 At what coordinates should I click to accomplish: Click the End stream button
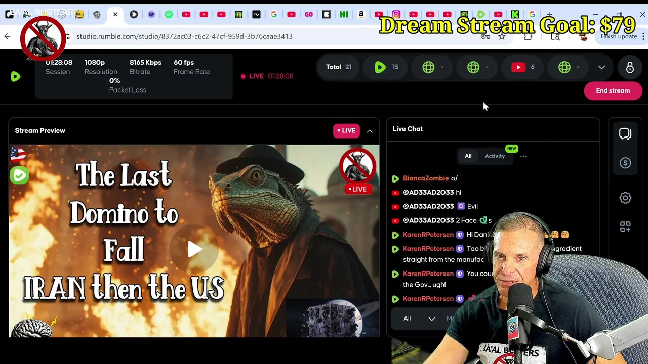(613, 90)
